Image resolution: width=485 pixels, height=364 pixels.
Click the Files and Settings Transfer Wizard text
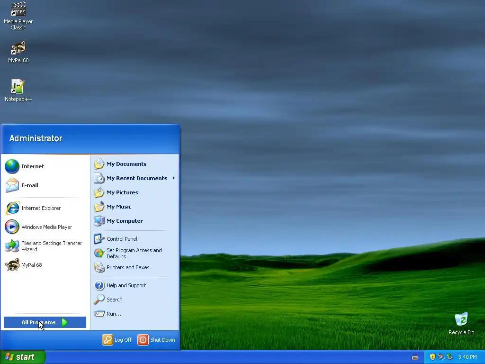pyautogui.click(x=52, y=246)
